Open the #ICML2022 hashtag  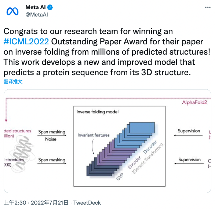(26, 41)
